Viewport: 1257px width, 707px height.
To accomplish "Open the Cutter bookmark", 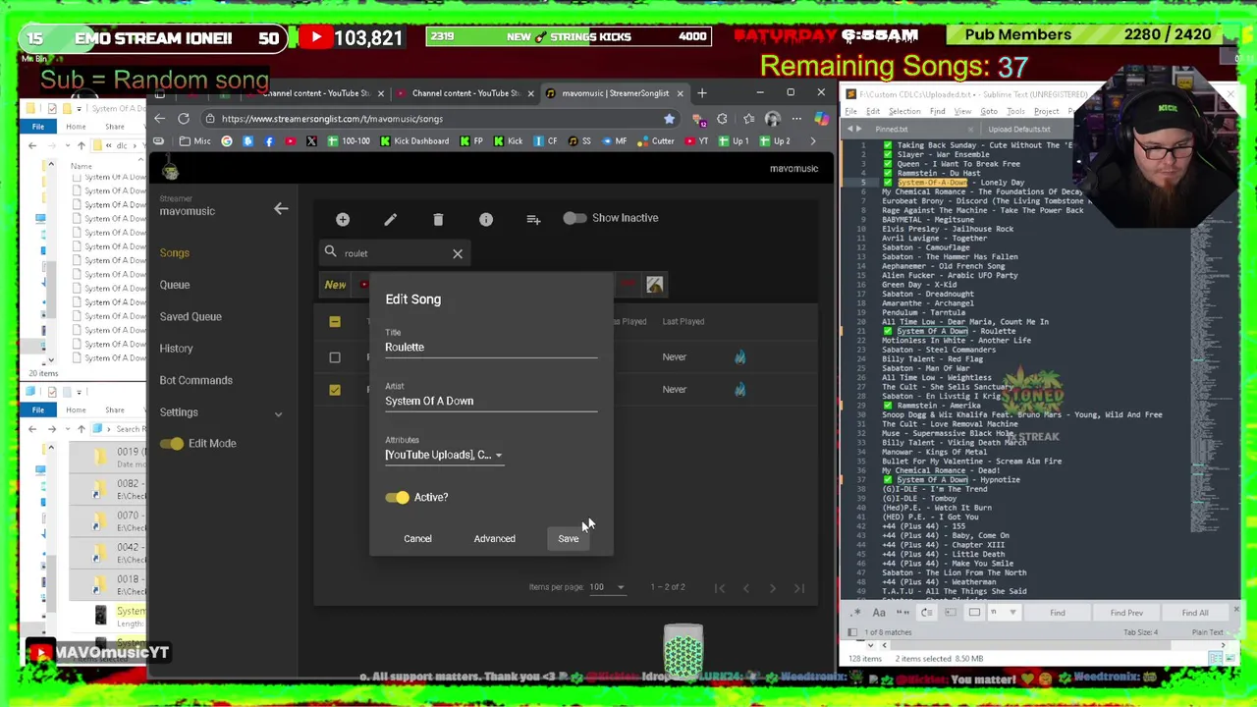I will tap(656, 140).
